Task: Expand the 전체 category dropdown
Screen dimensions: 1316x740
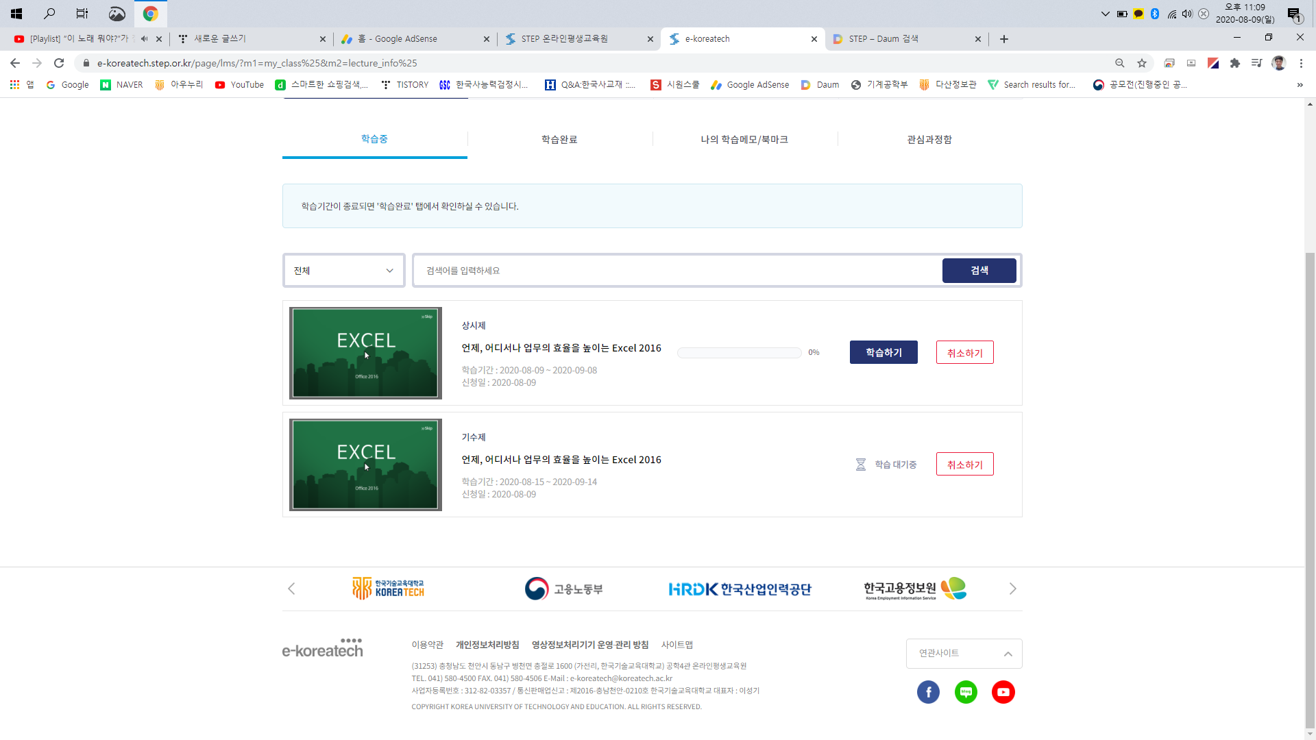Action: click(x=343, y=271)
